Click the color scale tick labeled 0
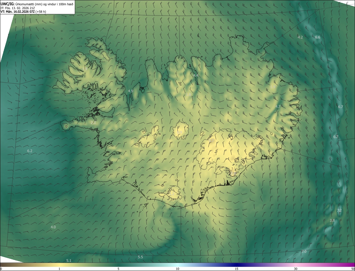 click(x=1, y=269)
